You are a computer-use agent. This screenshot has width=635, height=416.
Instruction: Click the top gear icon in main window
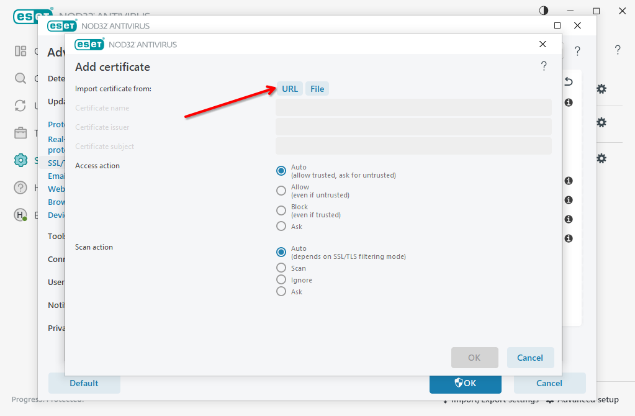(601, 89)
